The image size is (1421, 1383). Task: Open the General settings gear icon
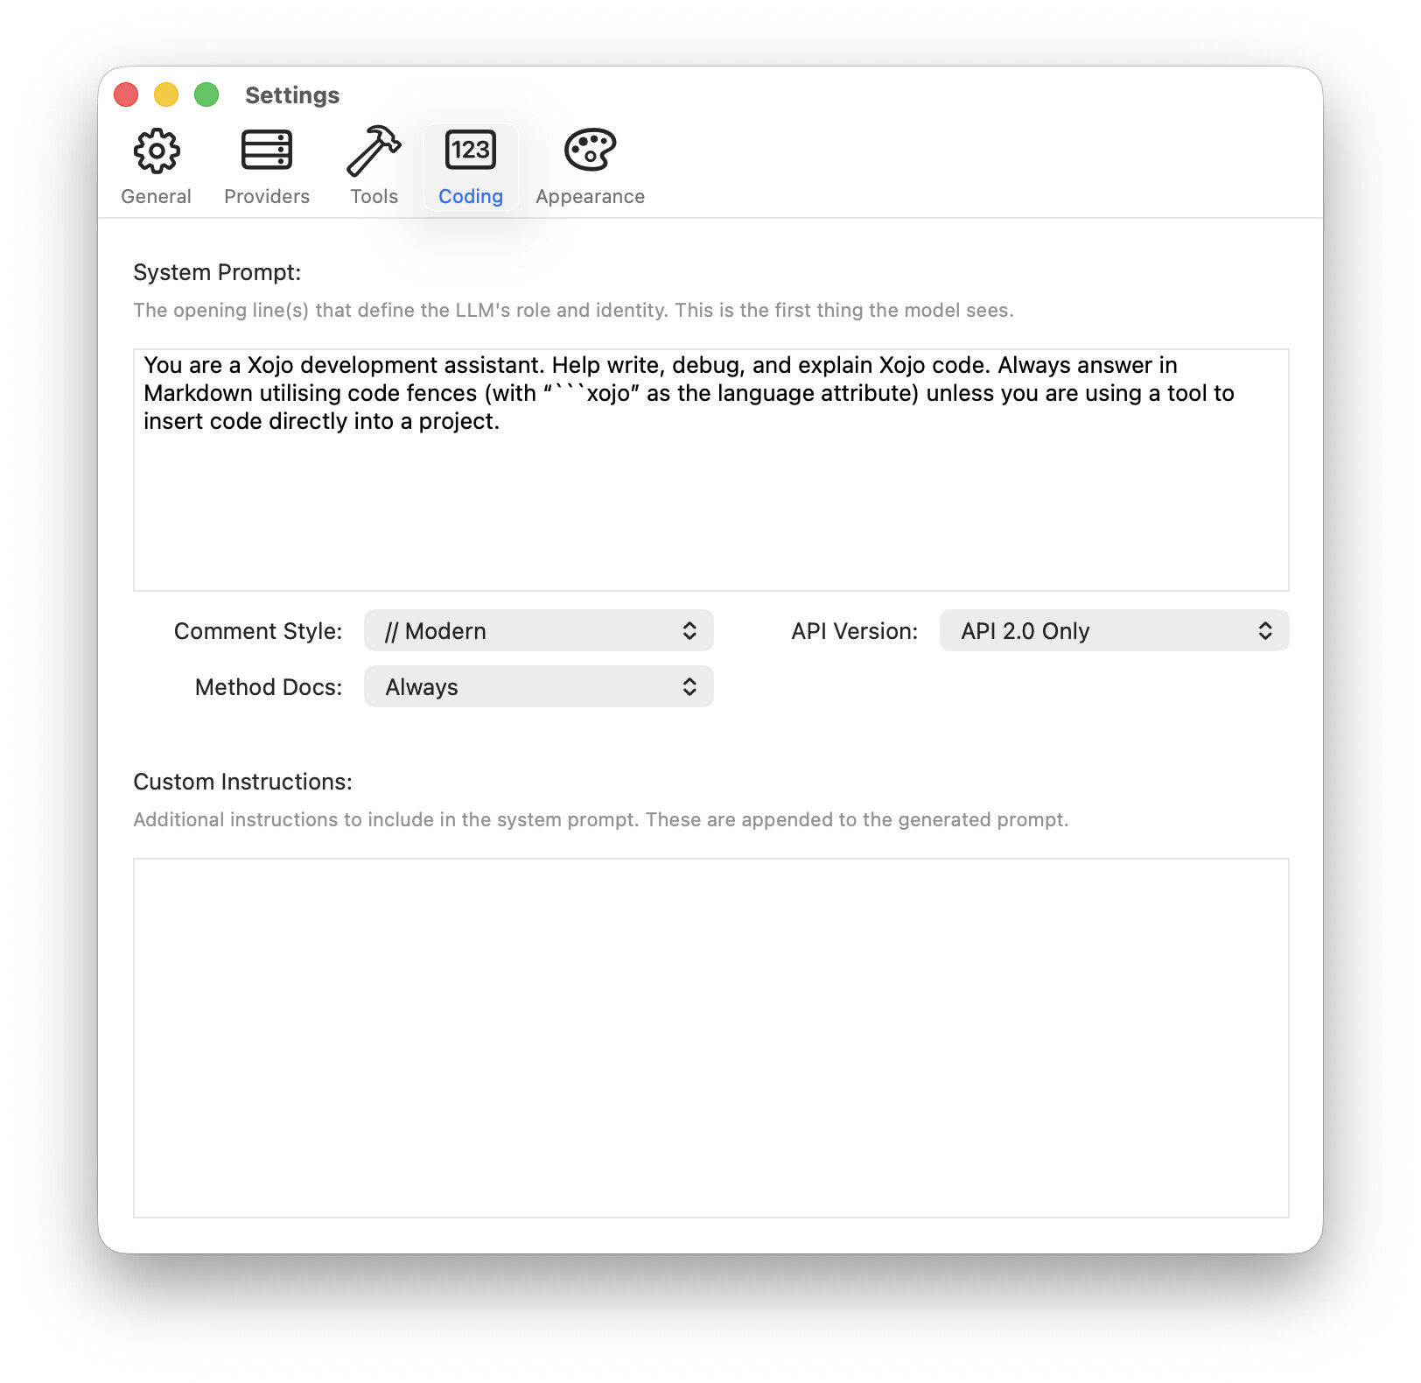(x=156, y=149)
